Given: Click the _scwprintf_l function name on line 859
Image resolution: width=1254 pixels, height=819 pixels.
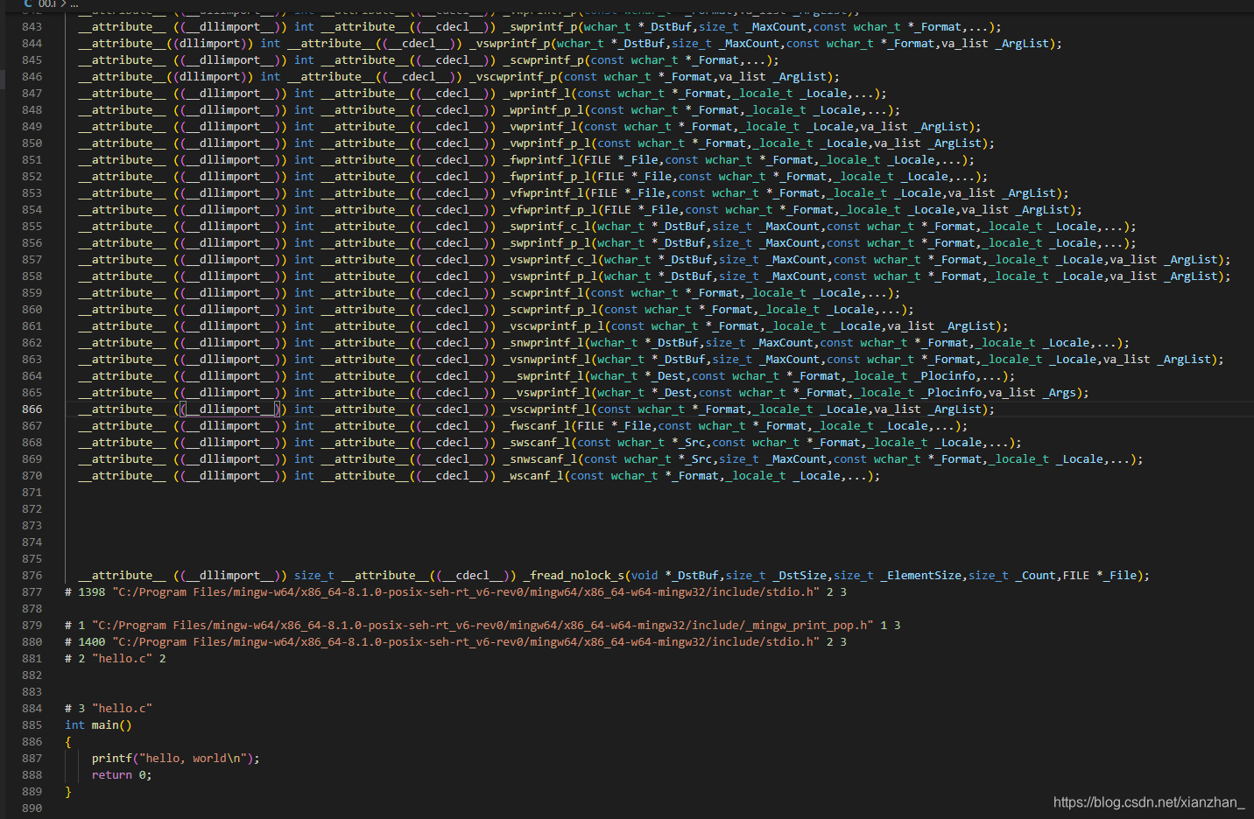Looking at the screenshot, I should pos(543,293).
